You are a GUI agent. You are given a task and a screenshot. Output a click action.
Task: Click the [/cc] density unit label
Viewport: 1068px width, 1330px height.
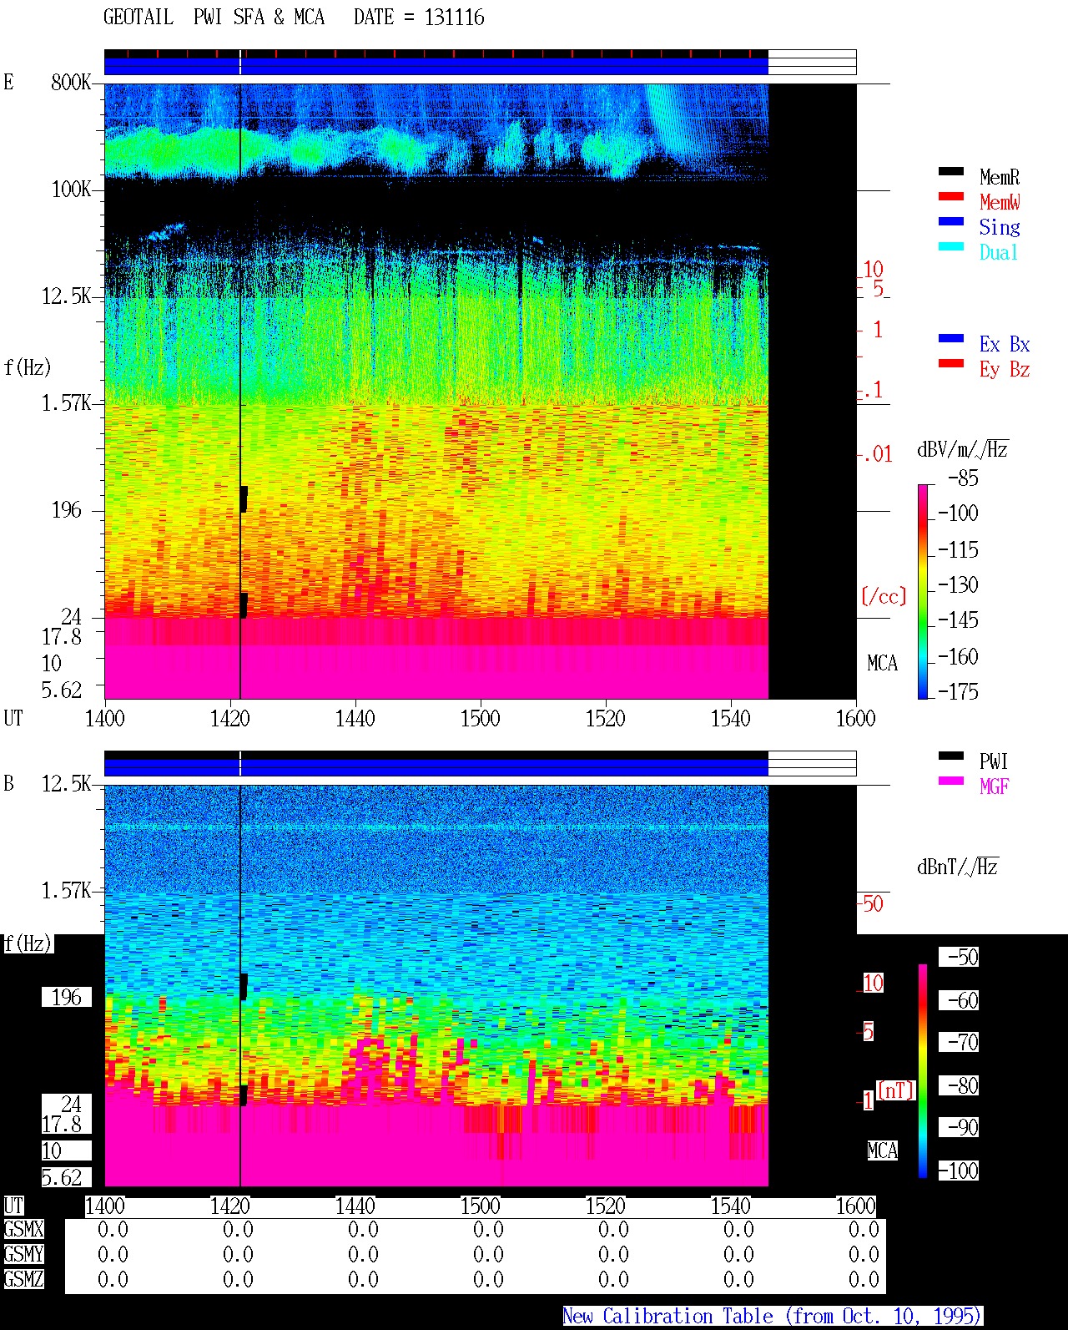(884, 596)
